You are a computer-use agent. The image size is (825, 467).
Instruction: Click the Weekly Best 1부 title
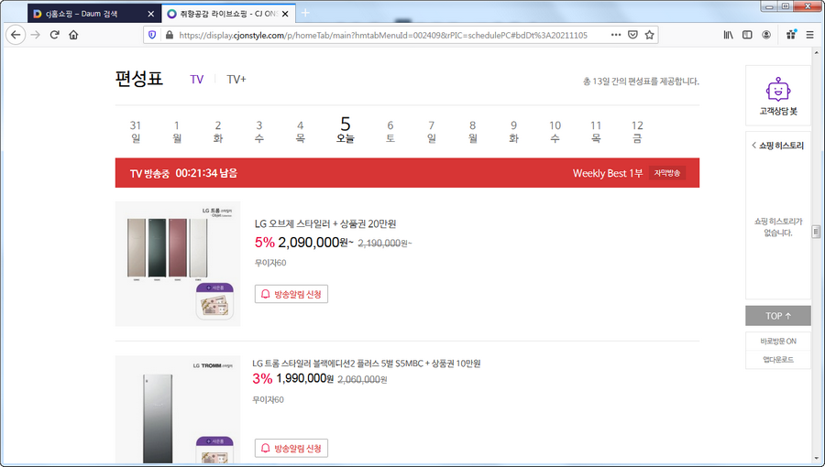click(x=608, y=173)
